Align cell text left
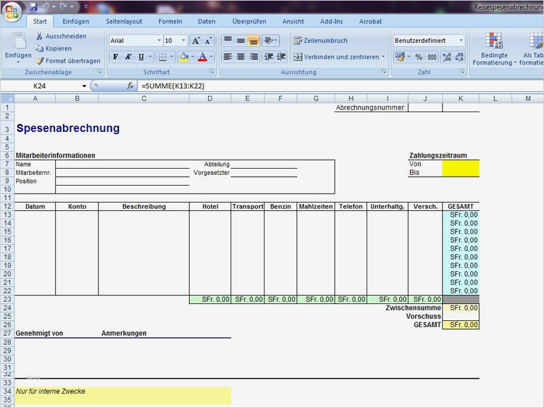Screen dimensions: 544x408 pos(228,56)
